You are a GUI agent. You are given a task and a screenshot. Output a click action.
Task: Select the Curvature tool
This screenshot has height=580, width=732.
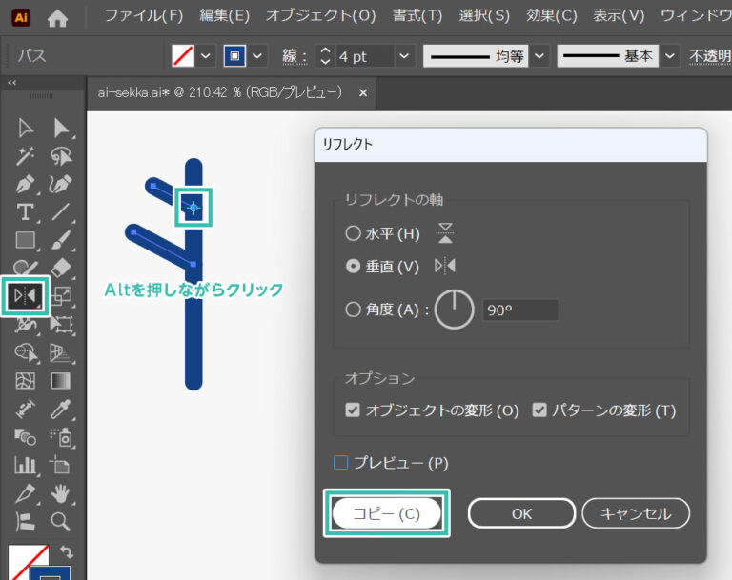pyautogui.click(x=61, y=184)
